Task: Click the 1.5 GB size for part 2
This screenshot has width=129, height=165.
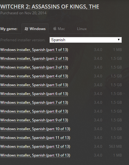Action: (x=116, y=59)
